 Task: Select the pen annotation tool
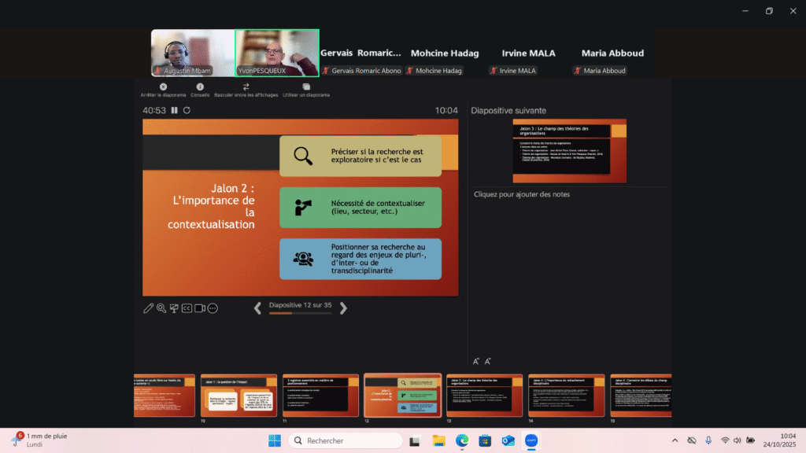click(148, 308)
